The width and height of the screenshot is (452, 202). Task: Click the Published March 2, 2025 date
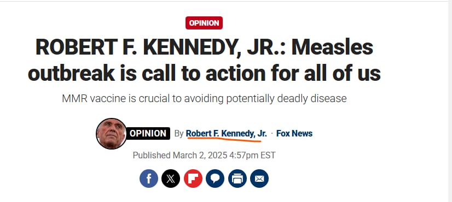pyautogui.click(x=180, y=156)
